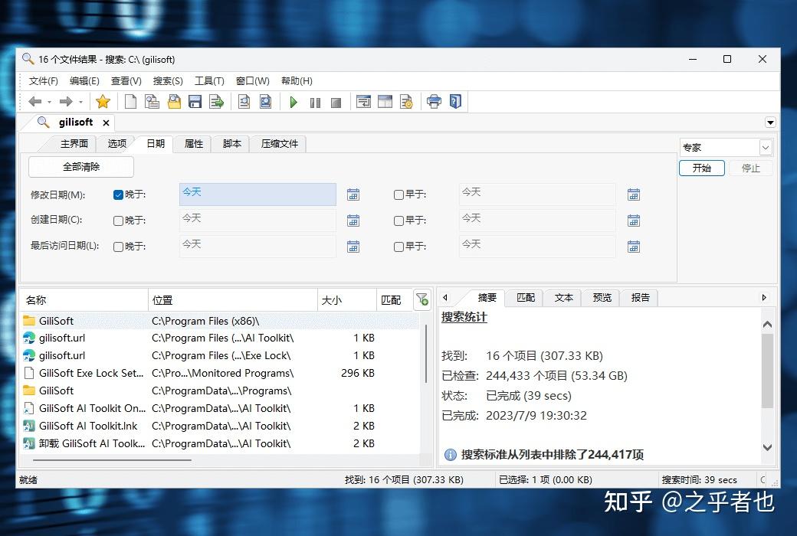Click the save search icon on toolbar

(195, 101)
